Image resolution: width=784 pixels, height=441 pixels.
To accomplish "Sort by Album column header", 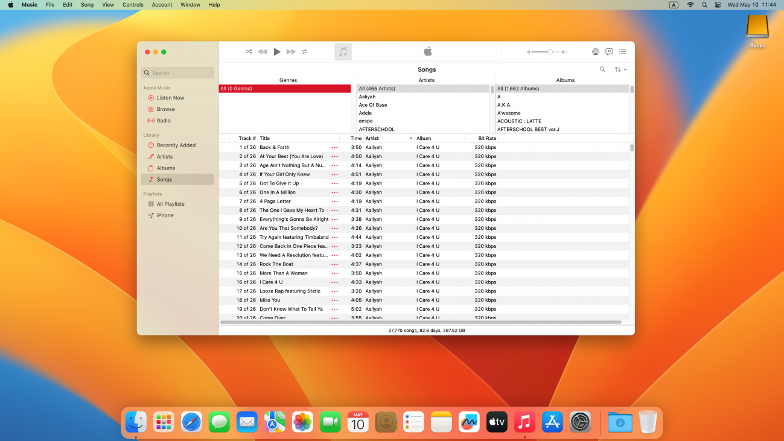I will point(440,138).
